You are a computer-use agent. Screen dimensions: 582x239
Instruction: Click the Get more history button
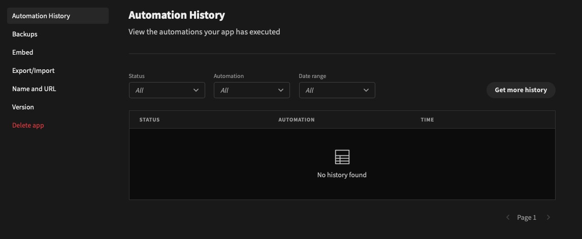point(521,90)
